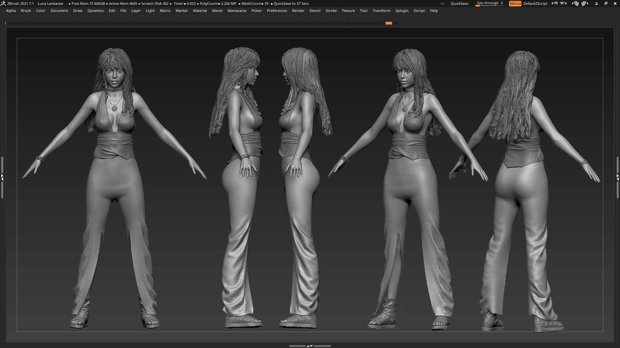The width and height of the screenshot is (620, 348).
Task: Expand the right tray divider arrows
Action: [x=618, y=177]
